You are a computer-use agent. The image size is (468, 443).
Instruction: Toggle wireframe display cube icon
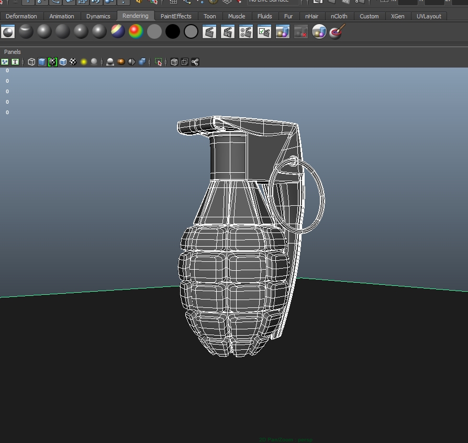[x=31, y=62]
